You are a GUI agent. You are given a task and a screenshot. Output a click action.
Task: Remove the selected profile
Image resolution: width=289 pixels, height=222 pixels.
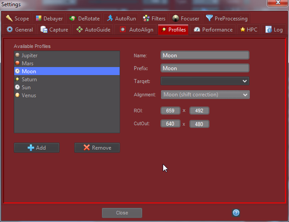point(97,148)
